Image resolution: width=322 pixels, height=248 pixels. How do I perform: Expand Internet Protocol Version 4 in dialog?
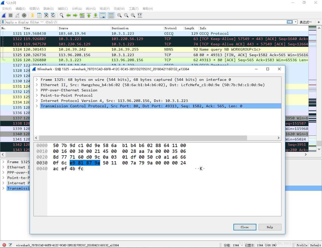tap(37, 101)
